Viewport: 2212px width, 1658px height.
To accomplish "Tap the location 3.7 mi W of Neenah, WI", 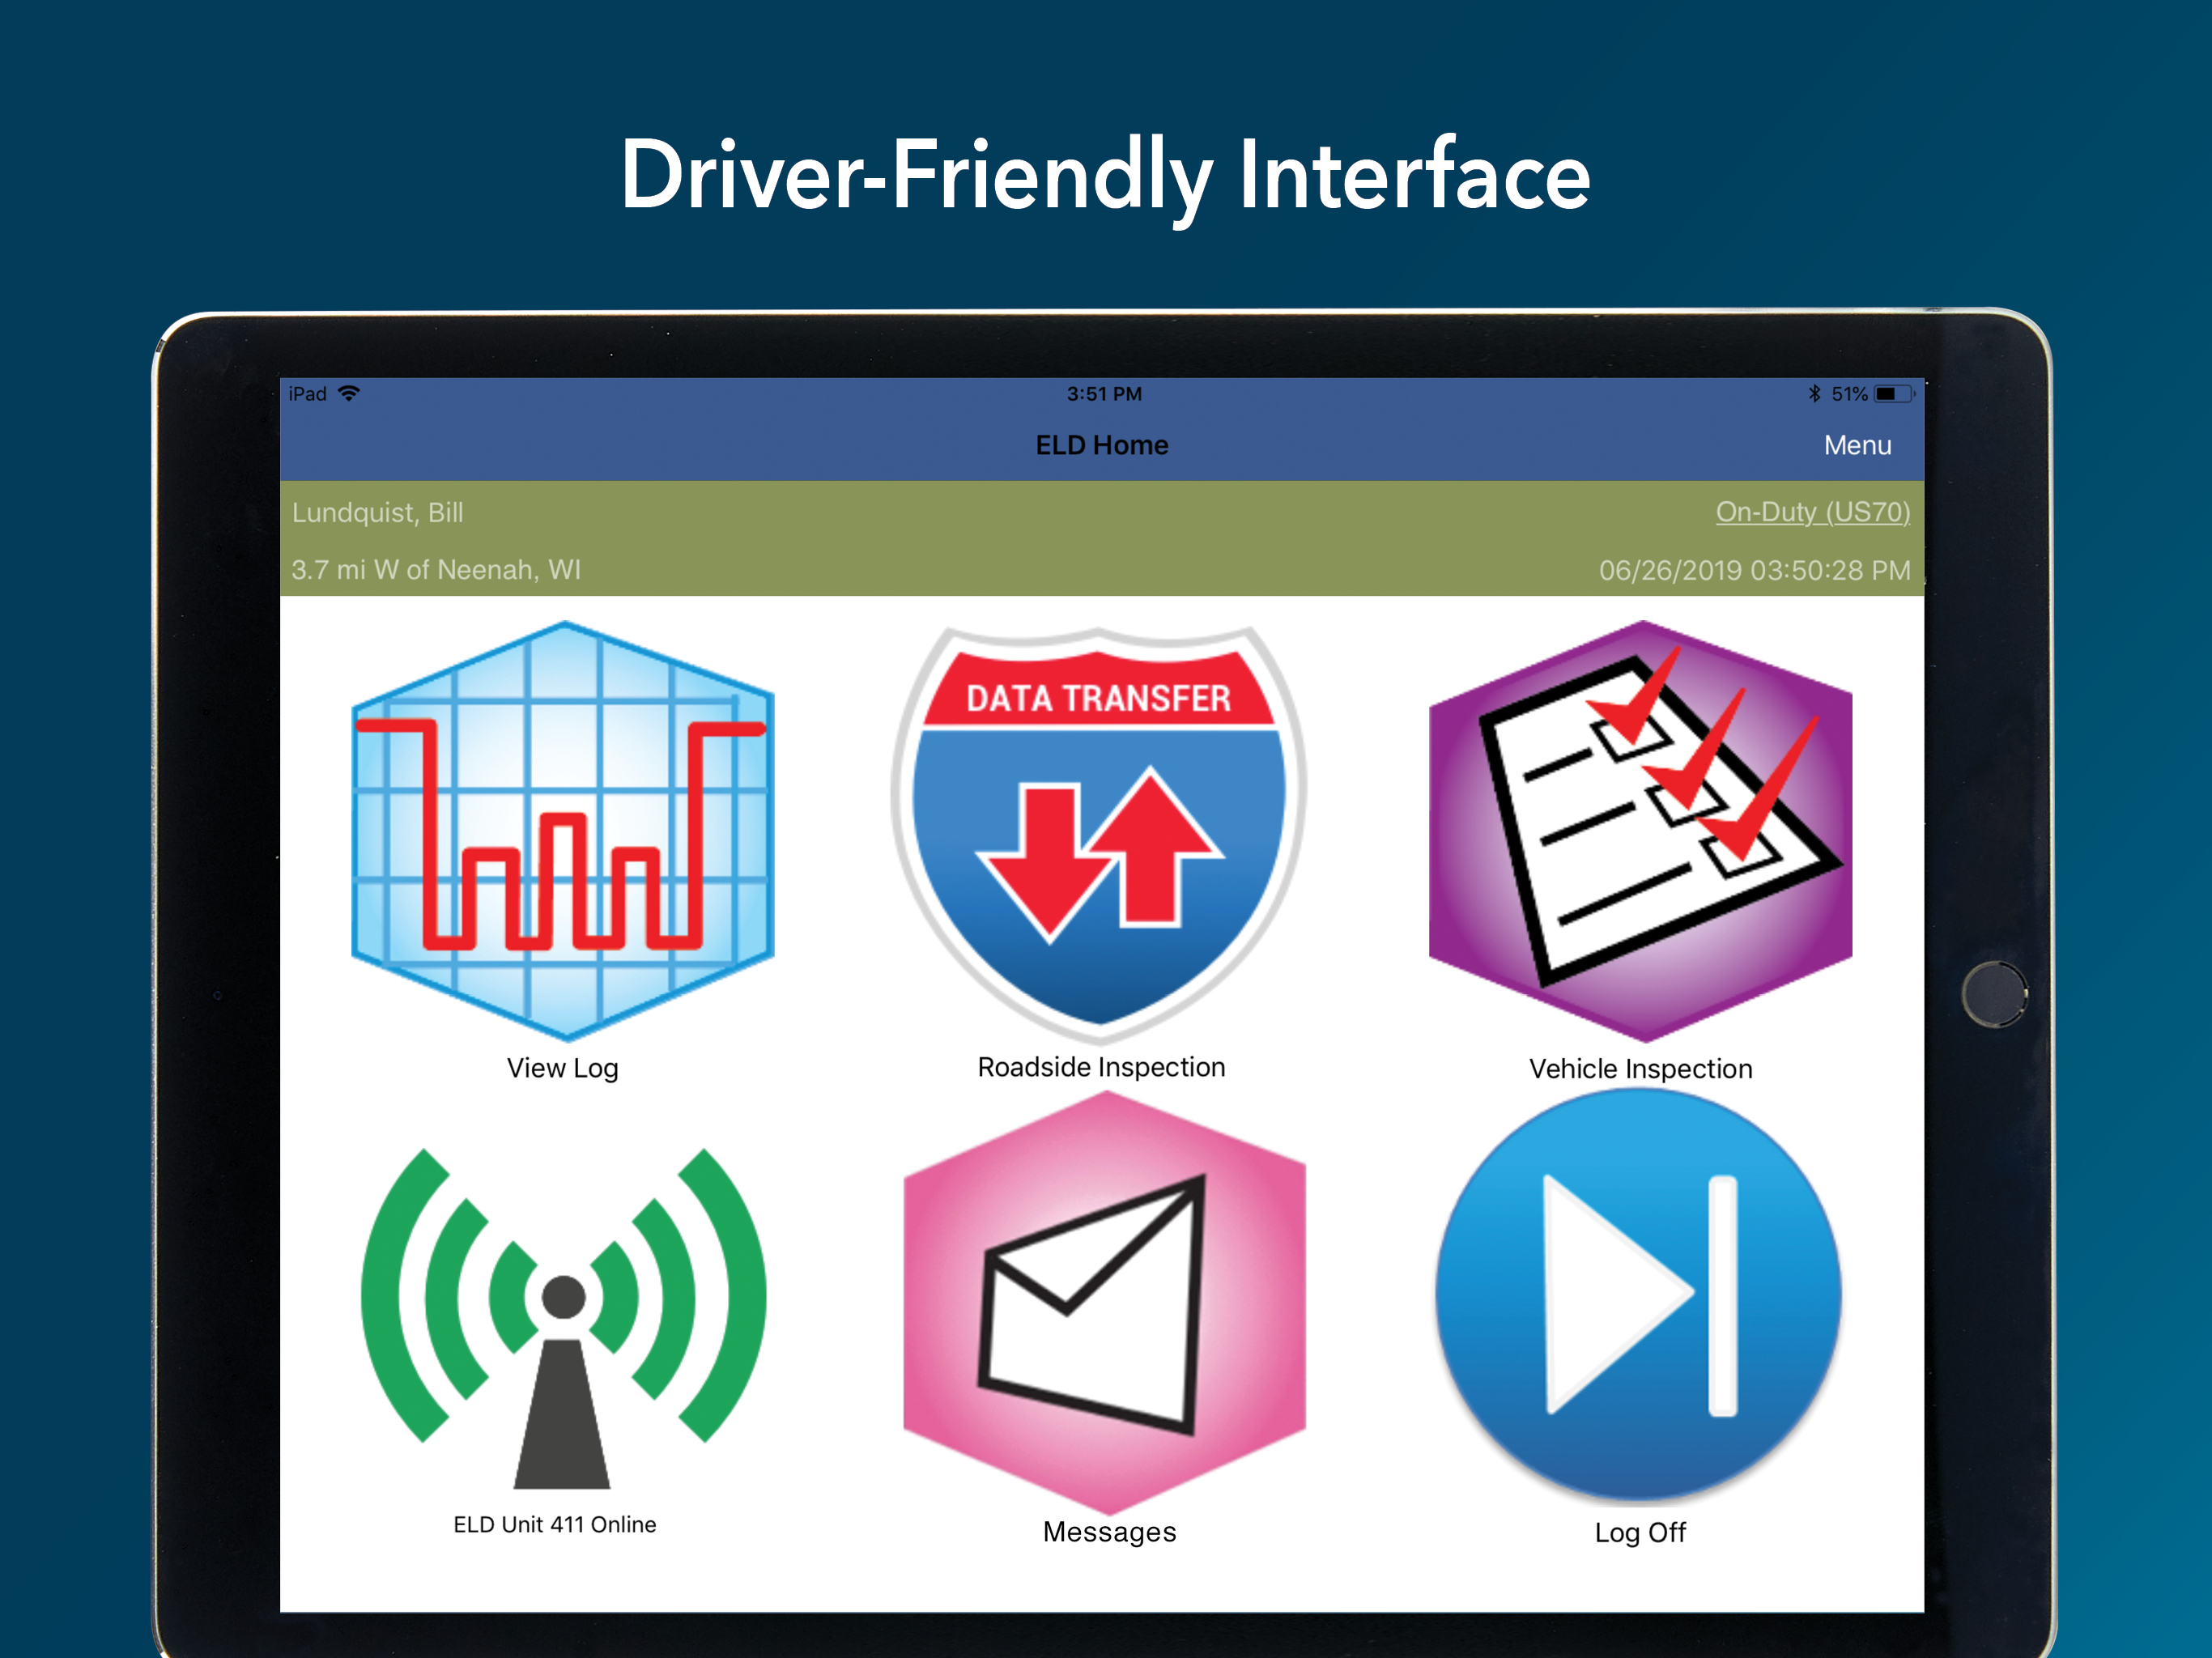I will [435, 570].
